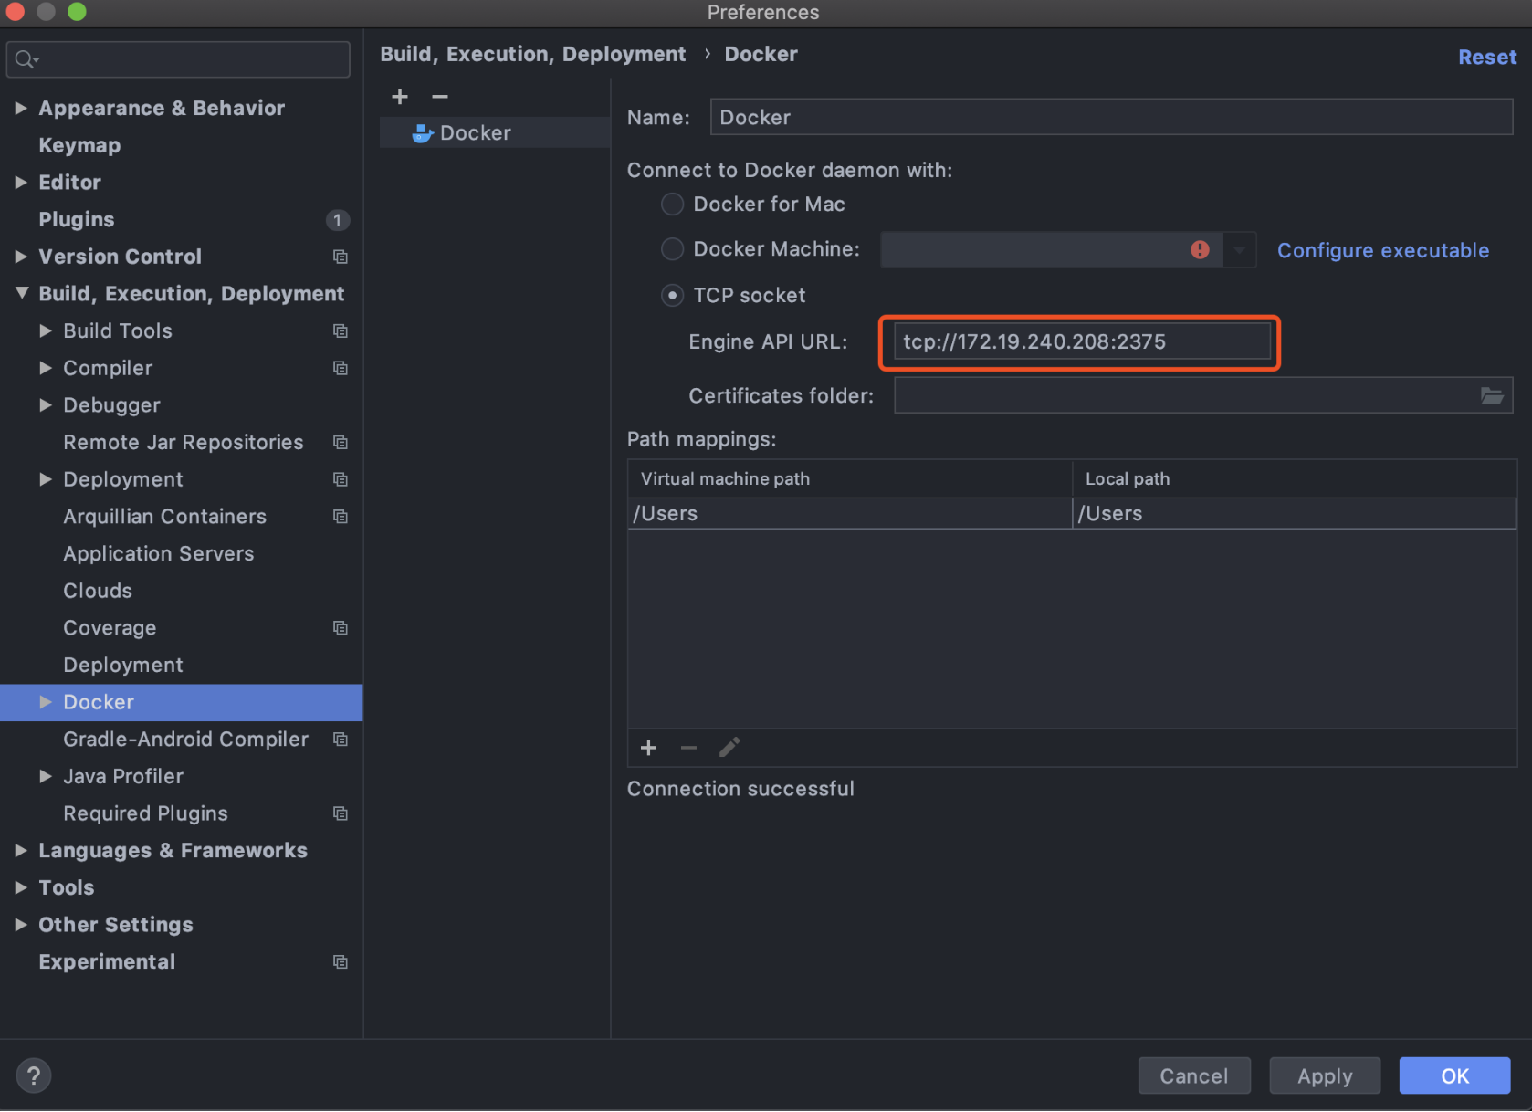The image size is (1532, 1112).
Task: Expand the Build Tools node
Action: tap(46, 330)
